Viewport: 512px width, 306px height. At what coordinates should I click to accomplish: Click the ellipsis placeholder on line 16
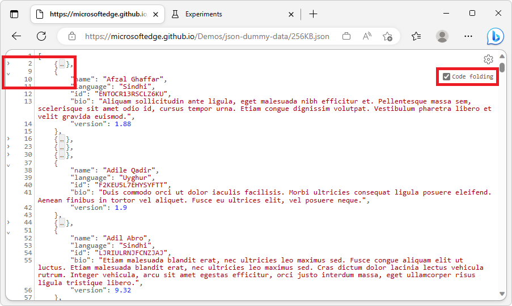coord(62,140)
